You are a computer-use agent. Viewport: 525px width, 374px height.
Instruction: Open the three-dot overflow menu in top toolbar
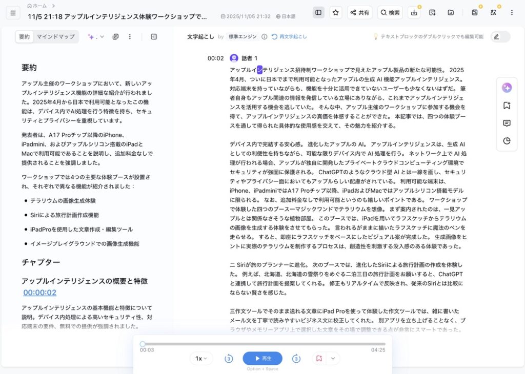(x=511, y=12)
